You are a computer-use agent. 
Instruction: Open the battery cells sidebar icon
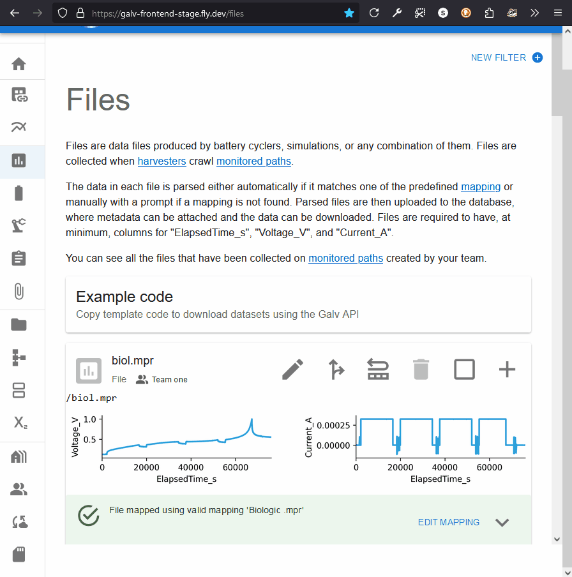tap(19, 193)
